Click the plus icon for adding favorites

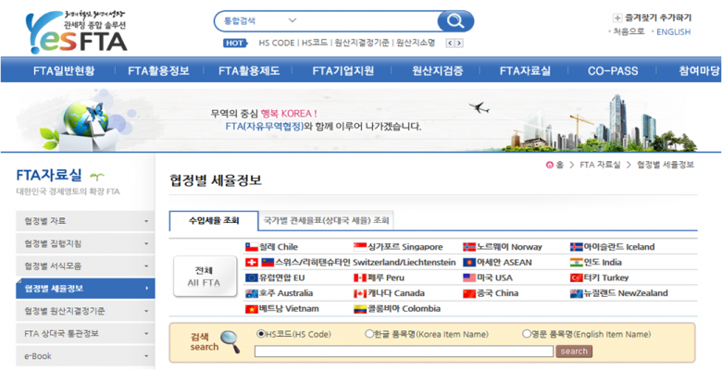pyautogui.click(x=617, y=18)
